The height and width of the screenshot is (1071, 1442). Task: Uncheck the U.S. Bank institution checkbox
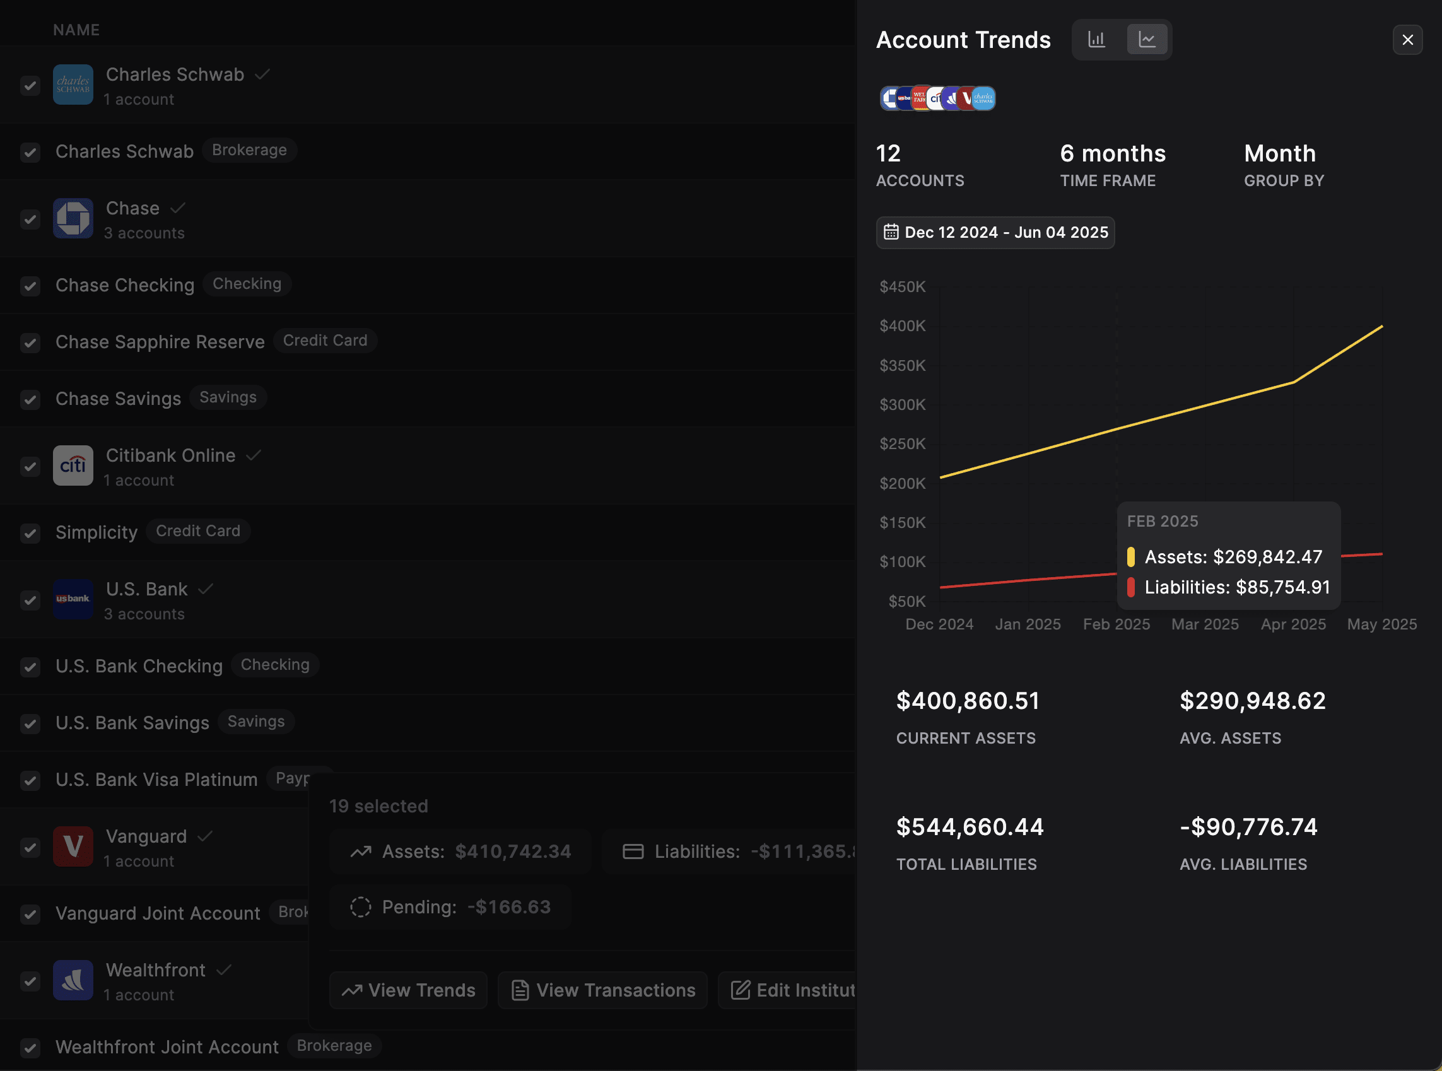point(30,600)
